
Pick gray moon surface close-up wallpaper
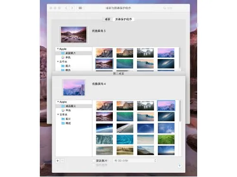click(x=125, y=128)
